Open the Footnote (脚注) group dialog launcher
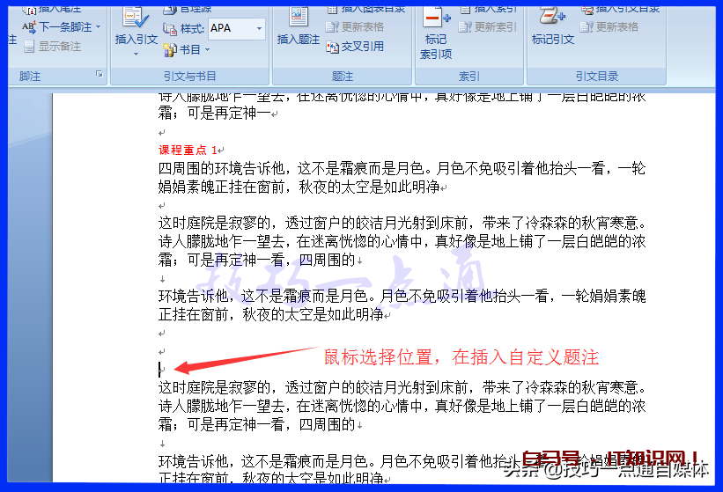 (x=99, y=77)
